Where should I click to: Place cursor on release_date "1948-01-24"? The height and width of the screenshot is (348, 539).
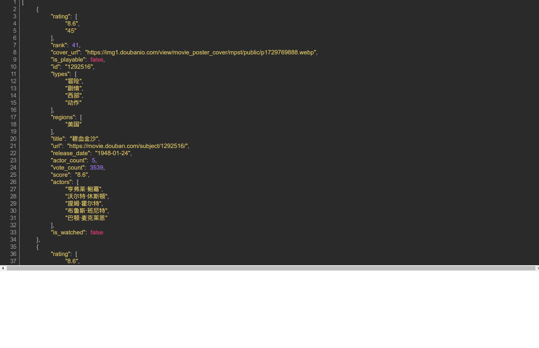[113, 153]
